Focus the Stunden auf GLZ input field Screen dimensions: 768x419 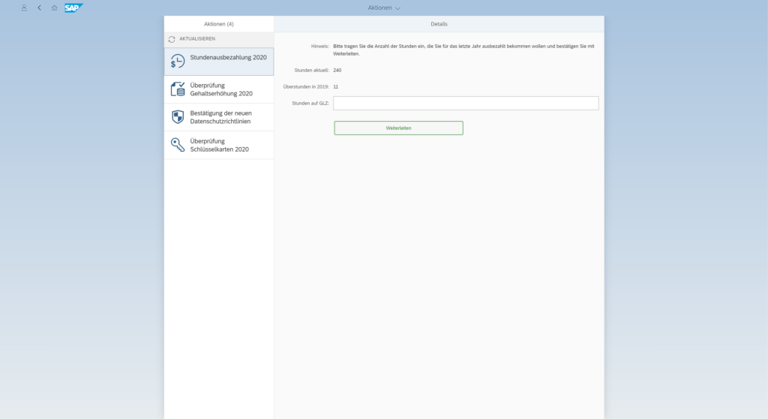[x=466, y=103]
